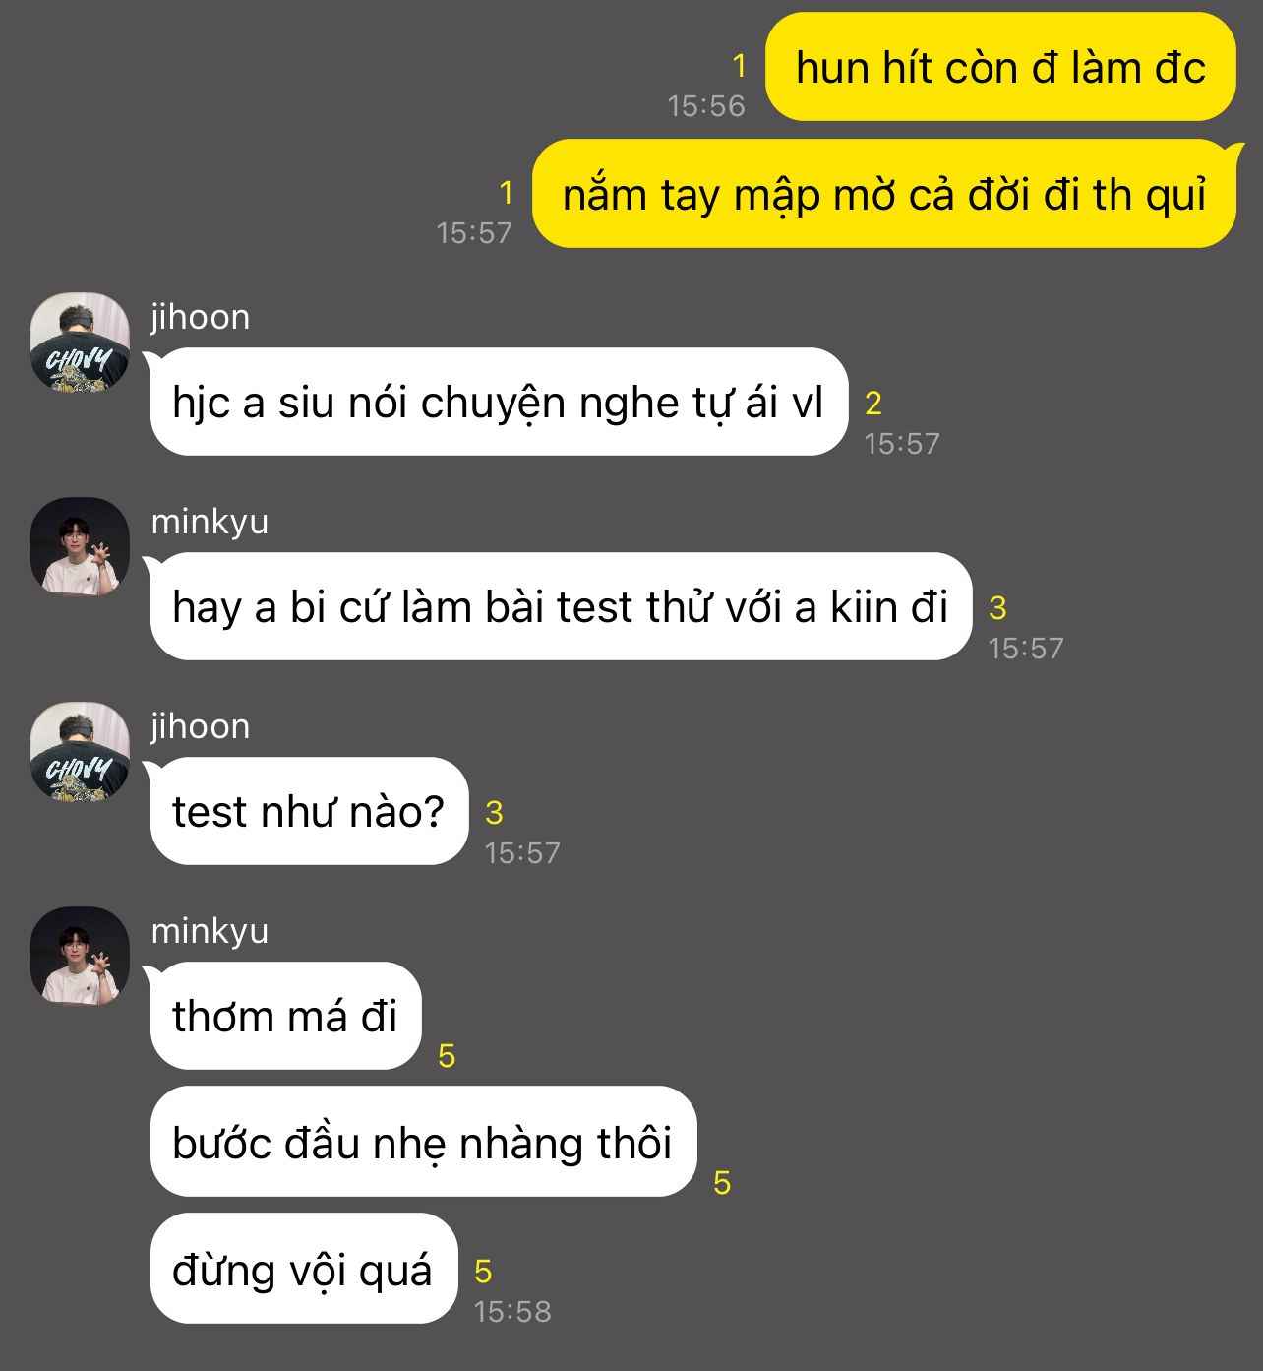Click 'jihoon' name above 'test như nào?'

pos(201,726)
